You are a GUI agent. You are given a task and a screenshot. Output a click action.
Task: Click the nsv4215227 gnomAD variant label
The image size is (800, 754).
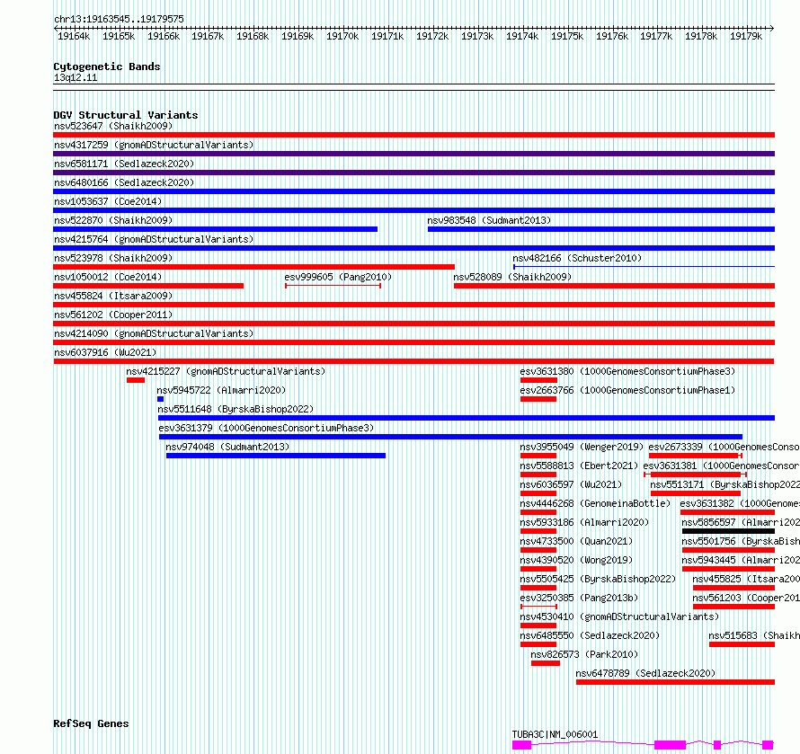pos(226,371)
